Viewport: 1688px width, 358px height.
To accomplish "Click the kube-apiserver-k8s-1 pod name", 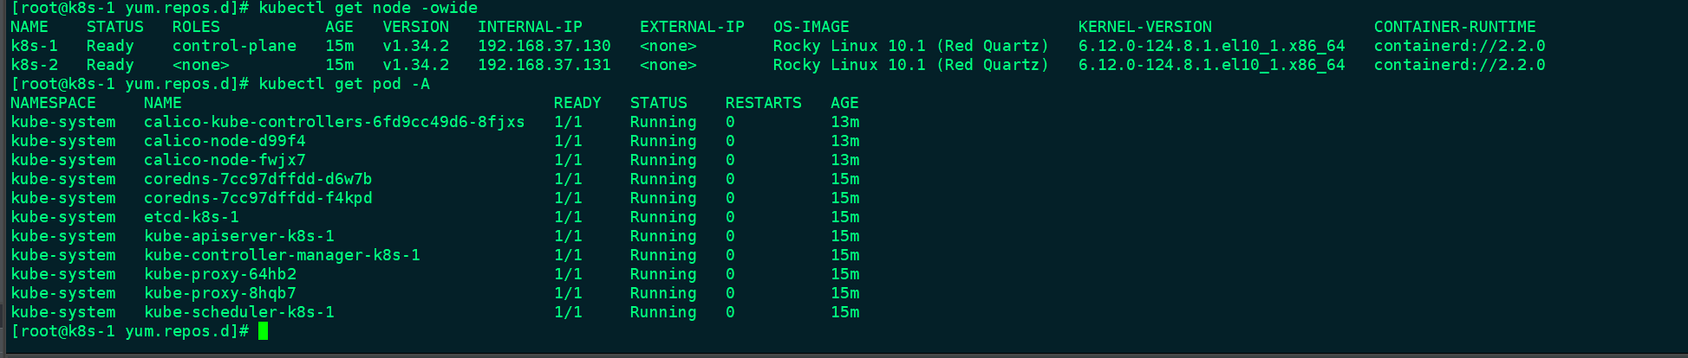I will pyautogui.click(x=238, y=236).
